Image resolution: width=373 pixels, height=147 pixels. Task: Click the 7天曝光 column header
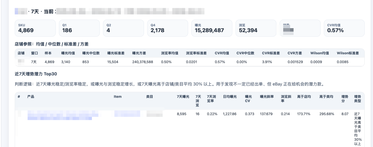point(183,97)
